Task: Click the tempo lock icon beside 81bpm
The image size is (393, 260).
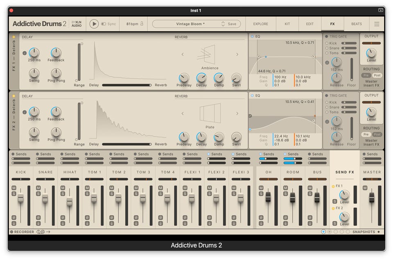Action: pyautogui.click(x=142, y=24)
